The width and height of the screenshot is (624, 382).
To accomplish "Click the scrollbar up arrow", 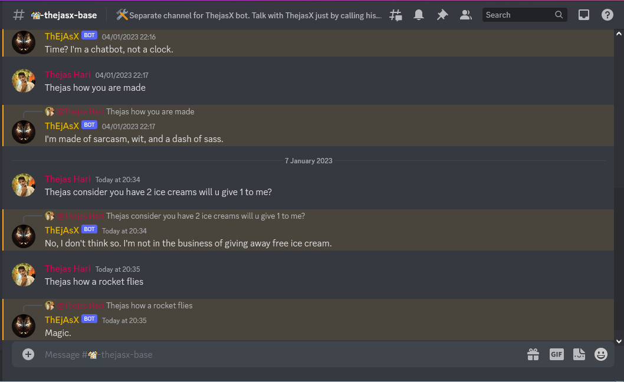I will tap(619, 34).
